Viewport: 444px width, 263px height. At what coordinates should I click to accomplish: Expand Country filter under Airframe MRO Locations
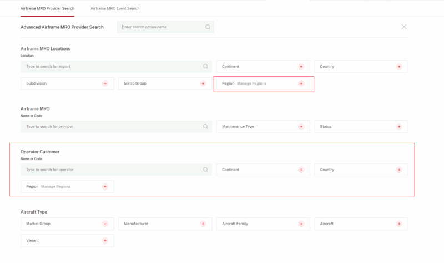tap(361, 67)
